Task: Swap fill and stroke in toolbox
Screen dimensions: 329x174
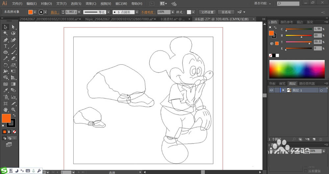Action: [14, 115]
